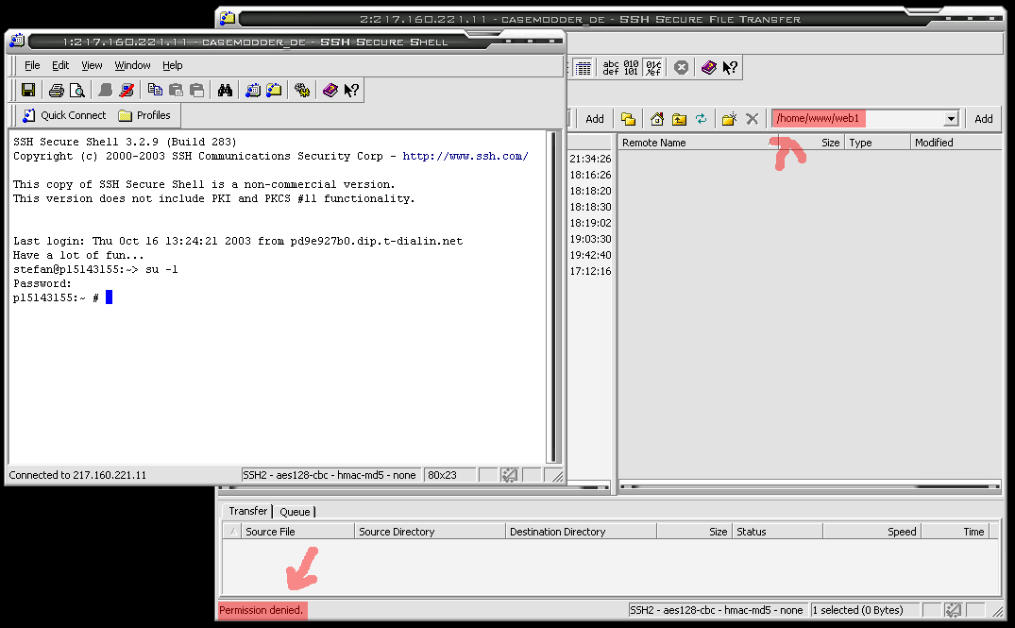Click the Settings gear icon in the Secure Shell toolbar
The image size is (1015, 628).
[x=301, y=91]
